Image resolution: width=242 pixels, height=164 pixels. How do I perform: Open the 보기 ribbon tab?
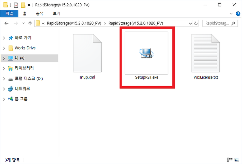pos(56,13)
